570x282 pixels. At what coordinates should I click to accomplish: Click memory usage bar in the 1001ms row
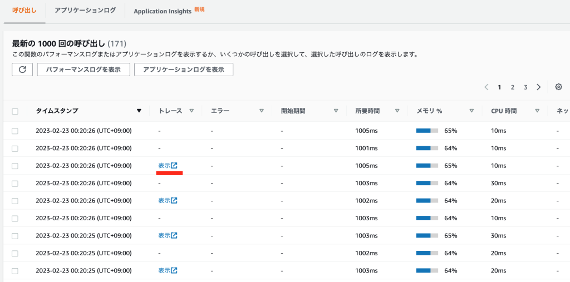(x=427, y=149)
